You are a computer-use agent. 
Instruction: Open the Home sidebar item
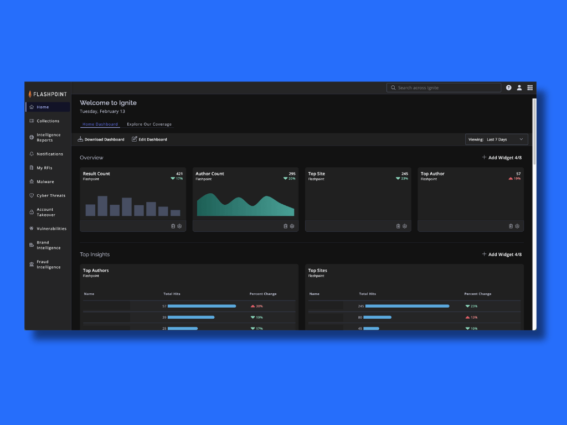(48, 107)
